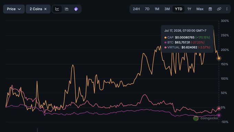
Task: Click the 250% axis label
Action: (x=225, y=35)
